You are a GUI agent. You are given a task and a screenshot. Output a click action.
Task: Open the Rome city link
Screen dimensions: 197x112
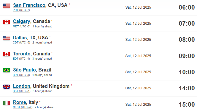(20, 102)
